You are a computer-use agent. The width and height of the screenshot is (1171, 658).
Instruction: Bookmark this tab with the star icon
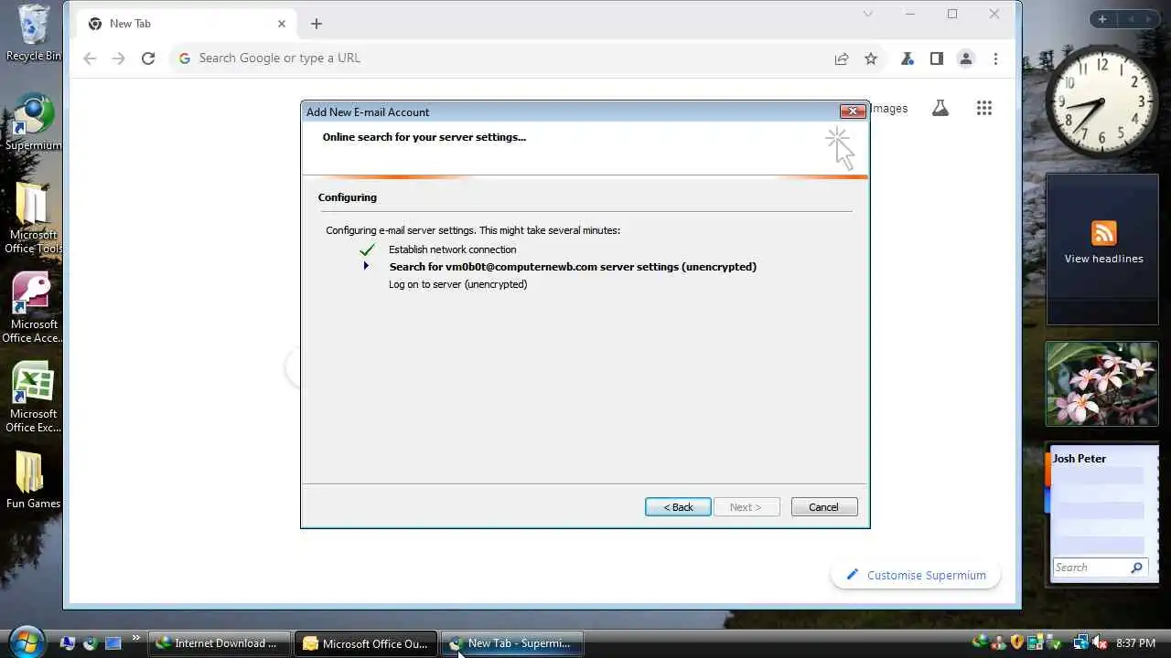tap(871, 58)
